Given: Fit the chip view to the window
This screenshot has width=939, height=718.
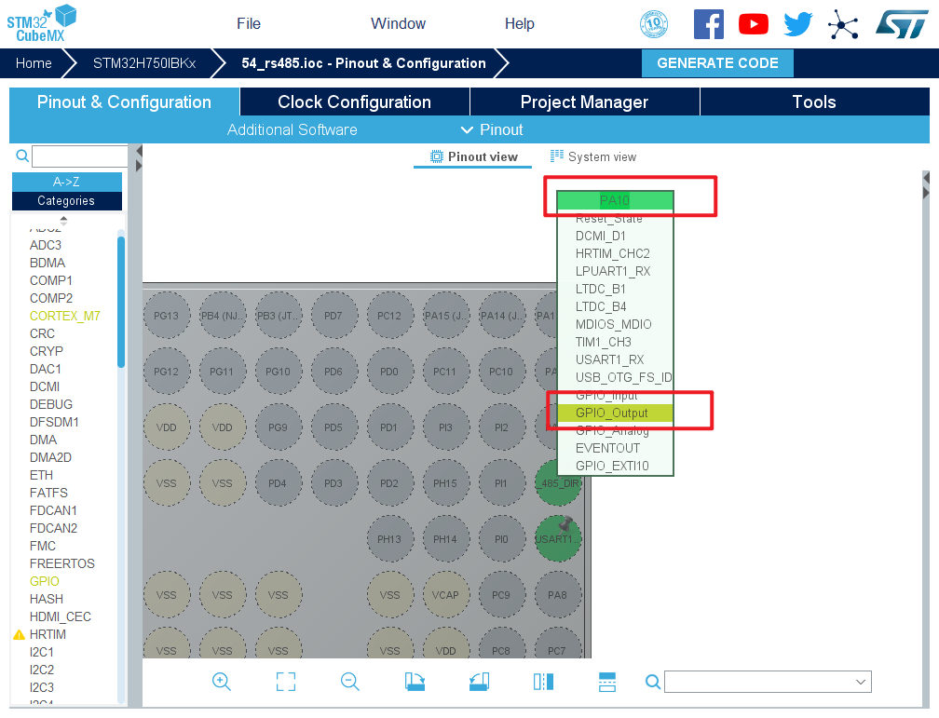Looking at the screenshot, I should pos(286,682).
